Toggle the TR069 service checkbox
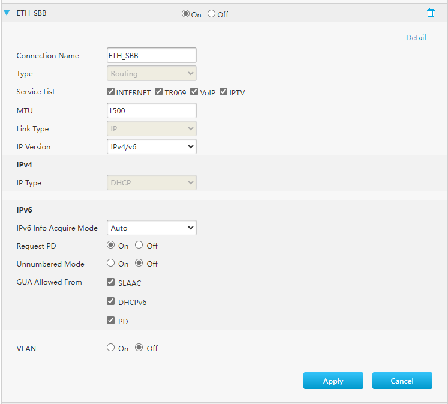The image size is (448, 404). 158,91
